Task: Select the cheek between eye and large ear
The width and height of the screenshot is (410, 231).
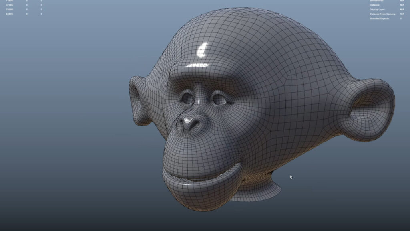Action: [280, 112]
